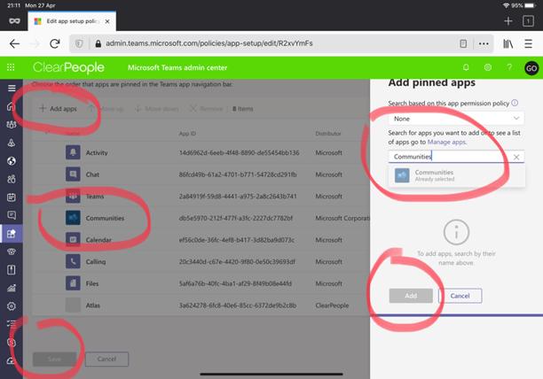Click Add apps in the toolbar
Screen dimensions: 543x379
pos(58,109)
